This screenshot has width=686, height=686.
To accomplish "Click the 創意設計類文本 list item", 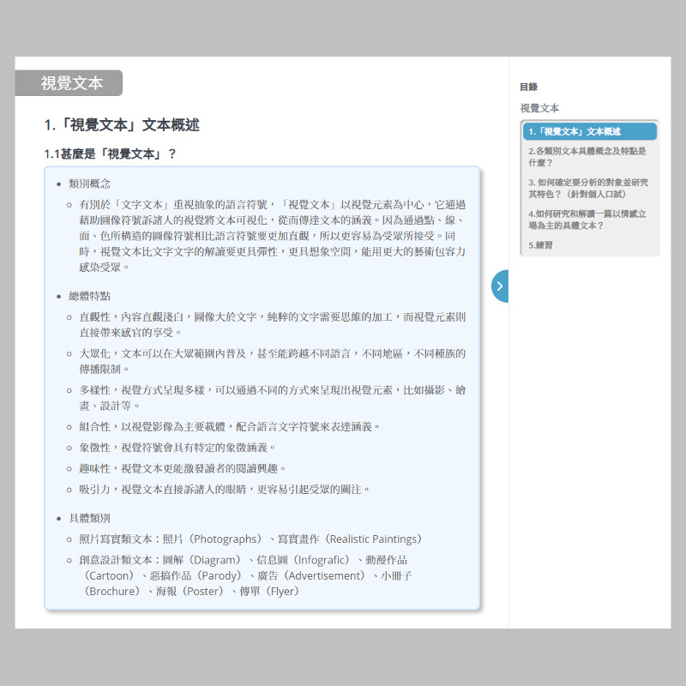I will (245, 575).
